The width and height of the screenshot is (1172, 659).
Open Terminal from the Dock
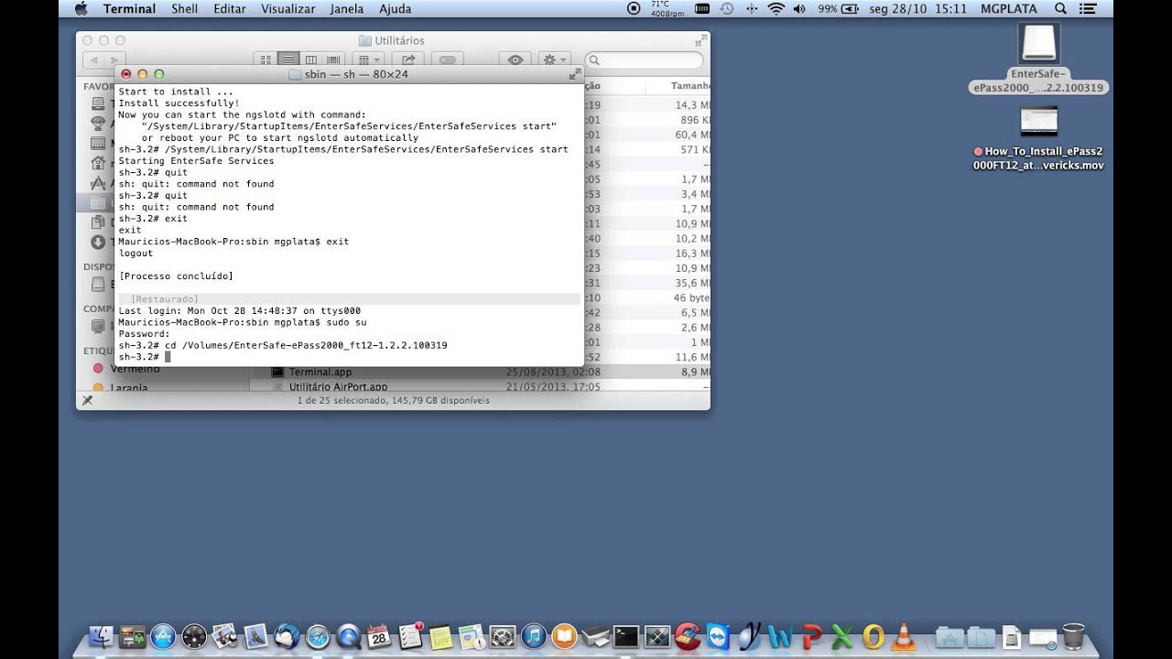[x=626, y=636]
